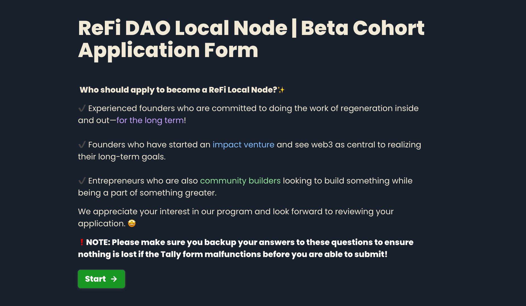526x306 pixels.
Task: Click the right arrow icon inside Start
Action: pyautogui.click(x=114, y=279)
